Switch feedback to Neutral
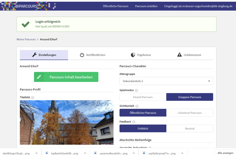The image size is (236, 155). point(190,129)
